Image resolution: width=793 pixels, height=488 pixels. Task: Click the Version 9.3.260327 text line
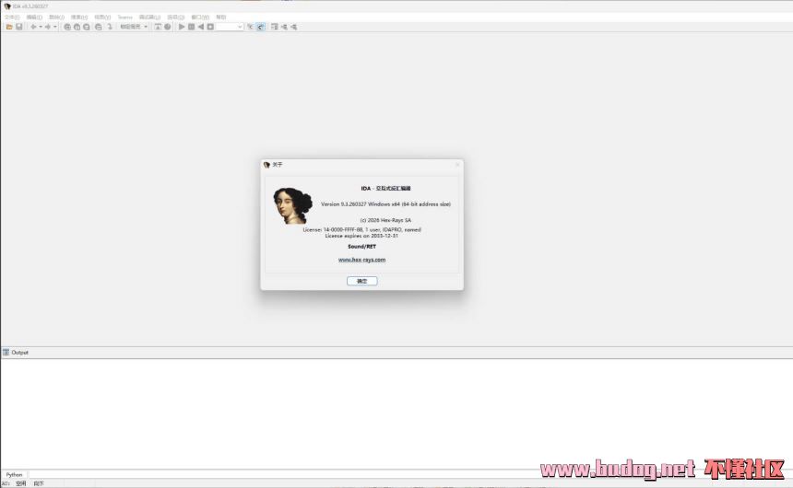tap(385, 204)
